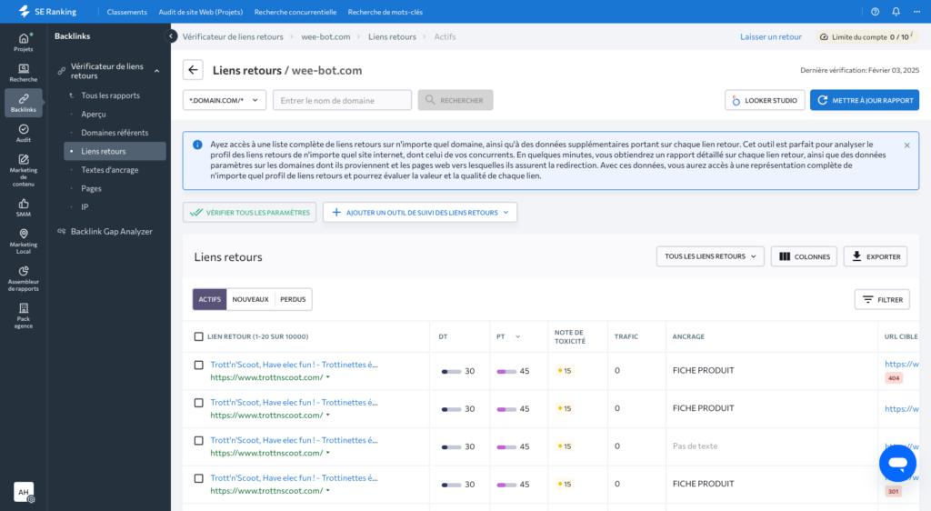Image resolution: width=931 pixels, height=511 pixels.
Task: Close the info banner
Action: click(906, 145)
